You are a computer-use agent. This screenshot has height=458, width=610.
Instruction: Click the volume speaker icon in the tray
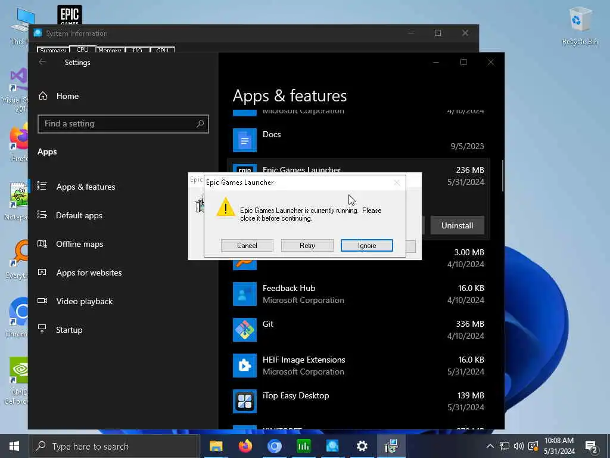coord(519,446)
